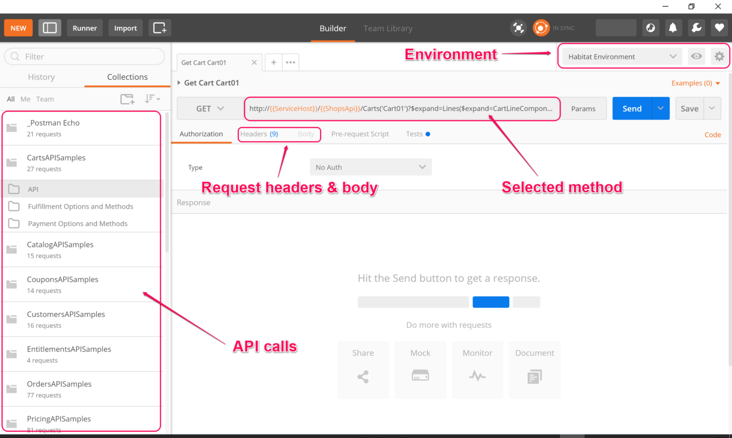This screenshot has height=438, width=732.
Task: Click the Document icon card
Action: tap(534, 370)
